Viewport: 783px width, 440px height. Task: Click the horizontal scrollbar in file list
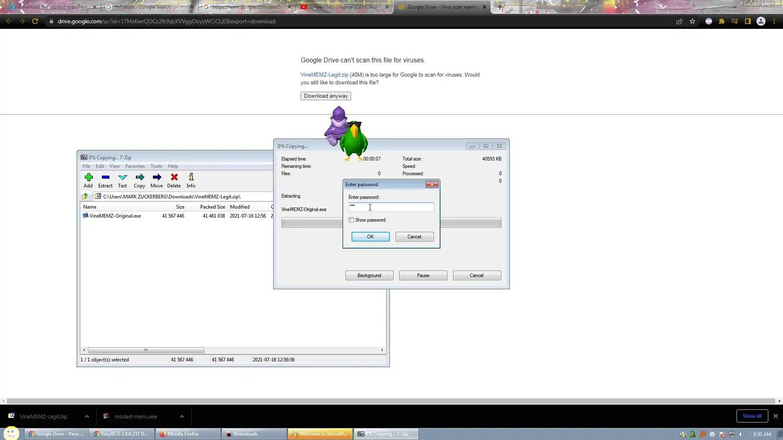146,350
